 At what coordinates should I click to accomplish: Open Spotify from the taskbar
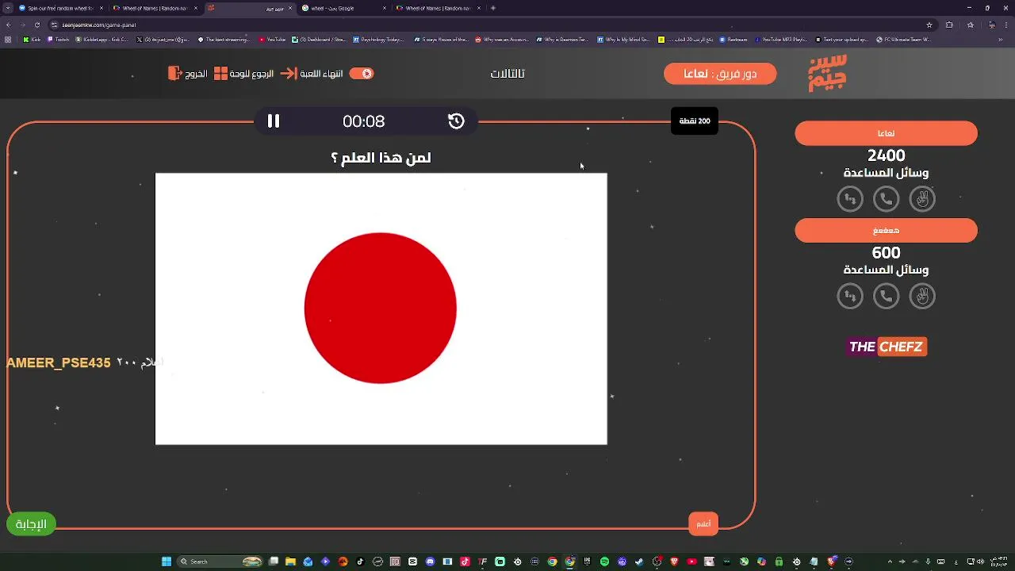604,561
